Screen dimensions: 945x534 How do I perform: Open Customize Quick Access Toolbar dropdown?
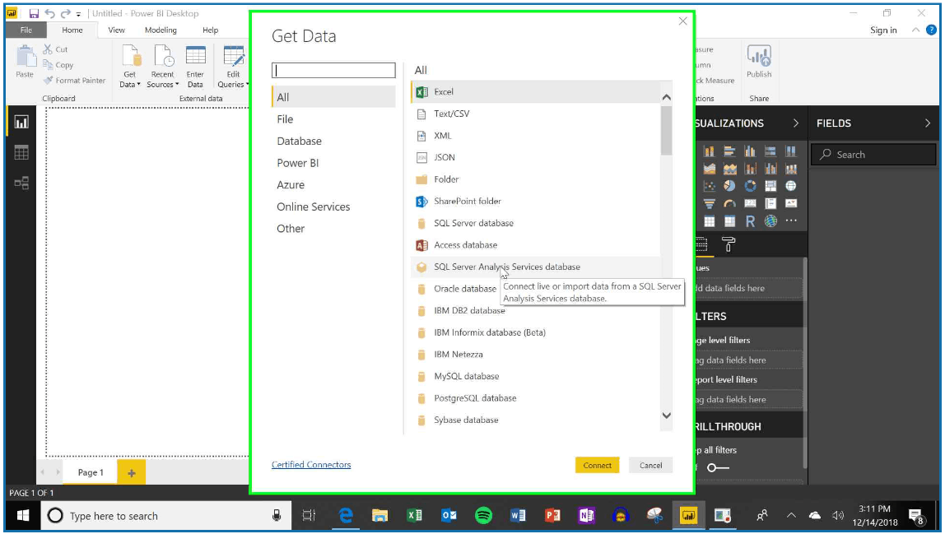(x=78, y=14)
